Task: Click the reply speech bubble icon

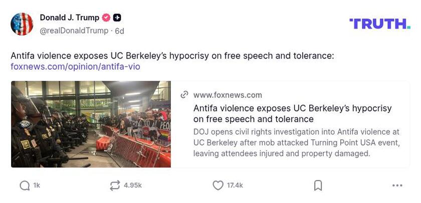Action: coord(25,185)
